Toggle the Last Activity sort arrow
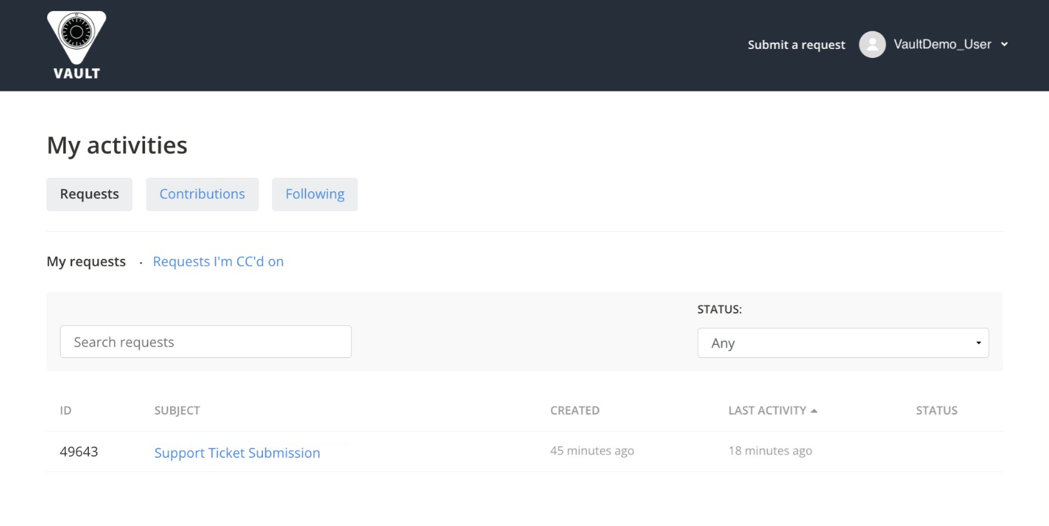 [x=814, y=411]
